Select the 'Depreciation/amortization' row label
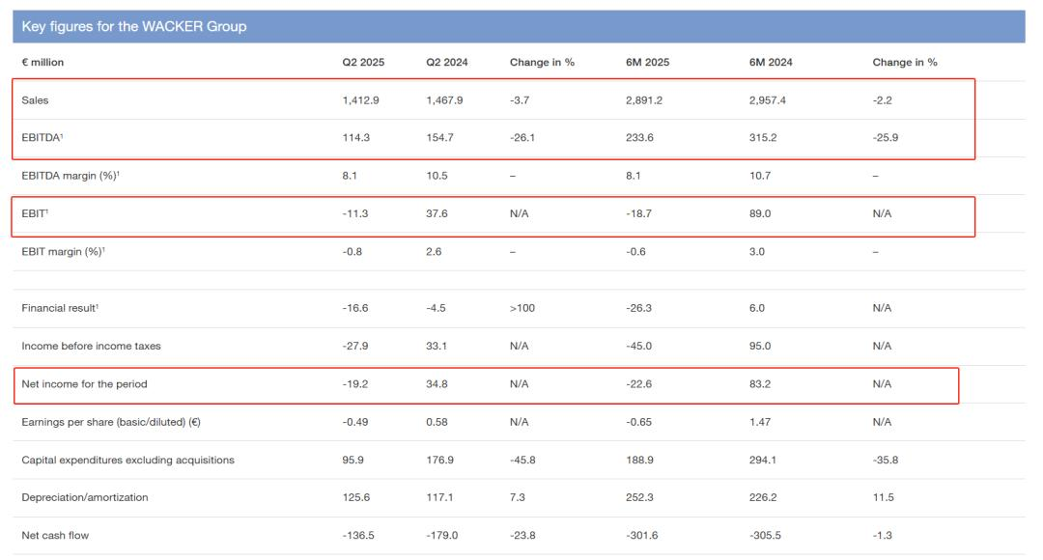Image resolution: width=1043 pixels, height=560 pixels. tap(84, 497)
